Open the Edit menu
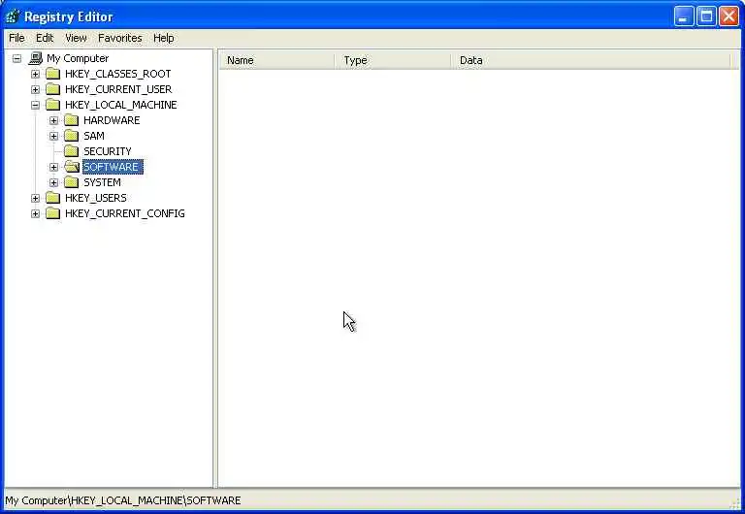This screenshot has height=514, width=745. click(x=45, y=38)
